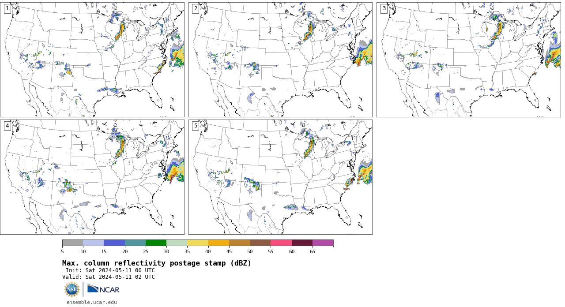Click the NCAR logo
The image size is (565, 307).
(x=103, y=289)
